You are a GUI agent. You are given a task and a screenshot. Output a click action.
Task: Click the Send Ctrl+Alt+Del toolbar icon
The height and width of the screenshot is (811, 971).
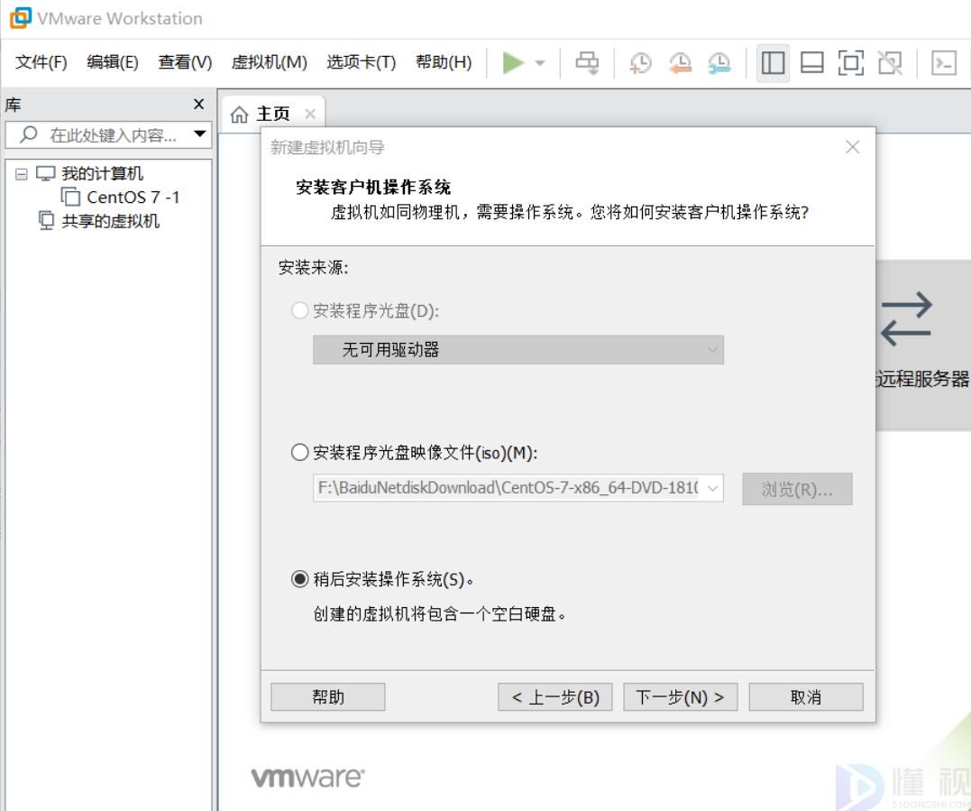(x=587, y=63)
